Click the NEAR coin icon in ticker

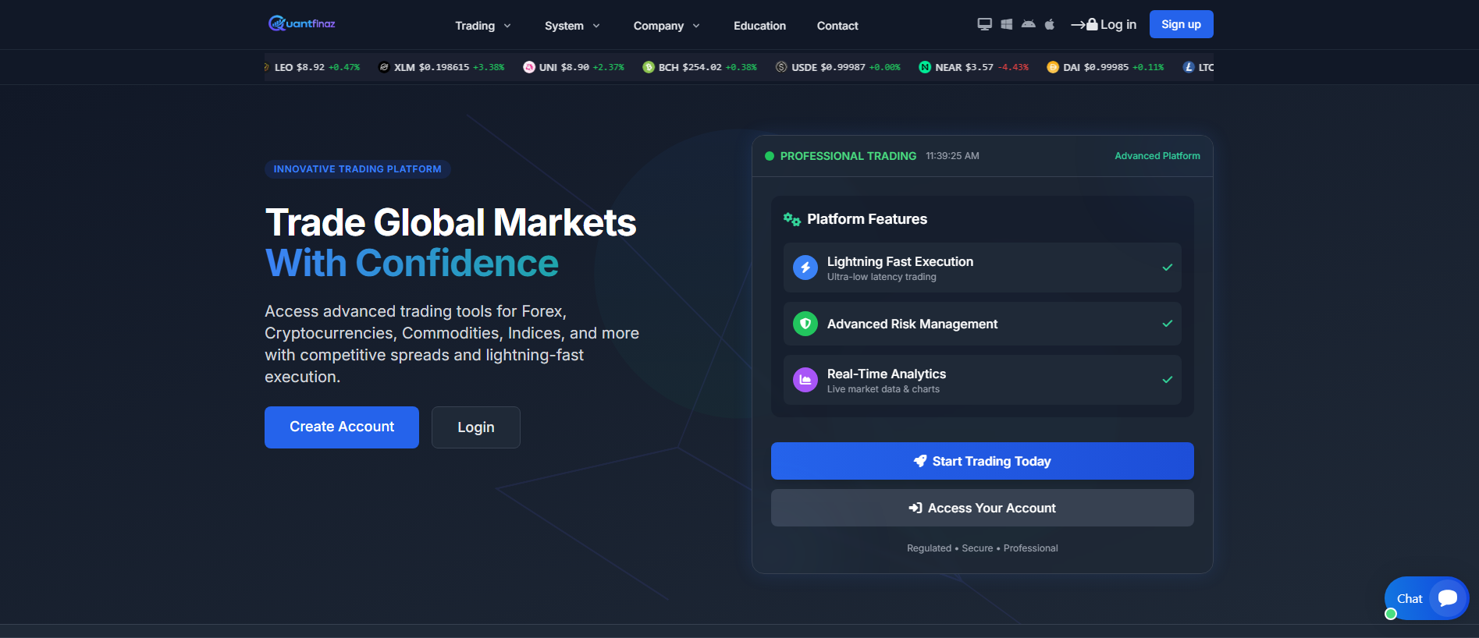[925, 67]
